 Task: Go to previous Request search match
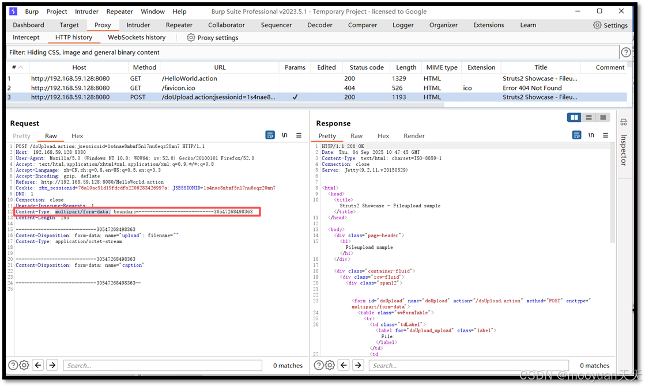click(x=38, y=365)
